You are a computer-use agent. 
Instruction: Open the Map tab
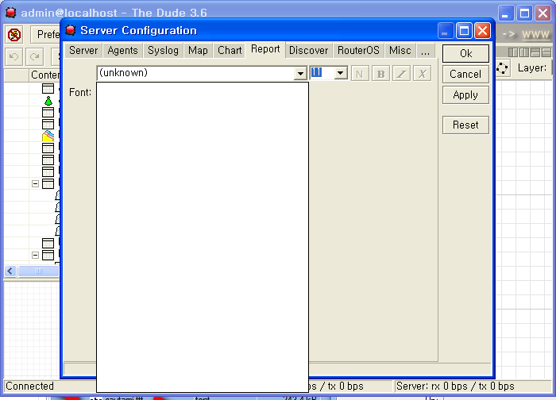[198, 50]
